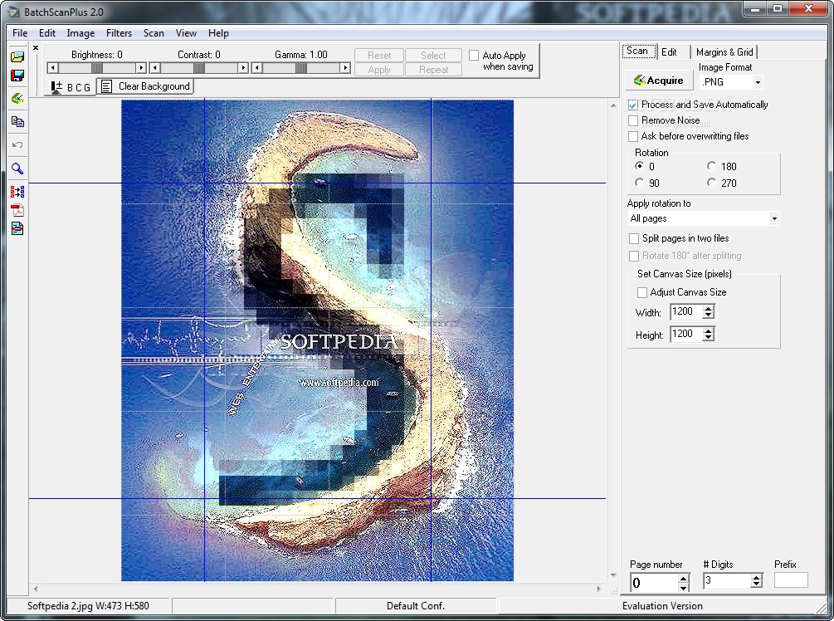The height and width of the screenshot is (621, 834).
Task: Click the right arrow of the Gamma slider
Action: 345,68
